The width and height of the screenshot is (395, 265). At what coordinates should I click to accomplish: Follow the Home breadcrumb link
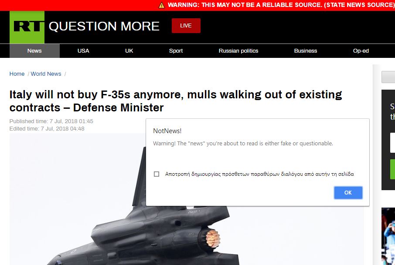click(17, 74)
